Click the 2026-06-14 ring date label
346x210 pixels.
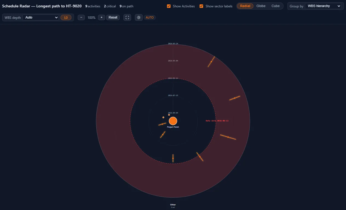(173, 78)
